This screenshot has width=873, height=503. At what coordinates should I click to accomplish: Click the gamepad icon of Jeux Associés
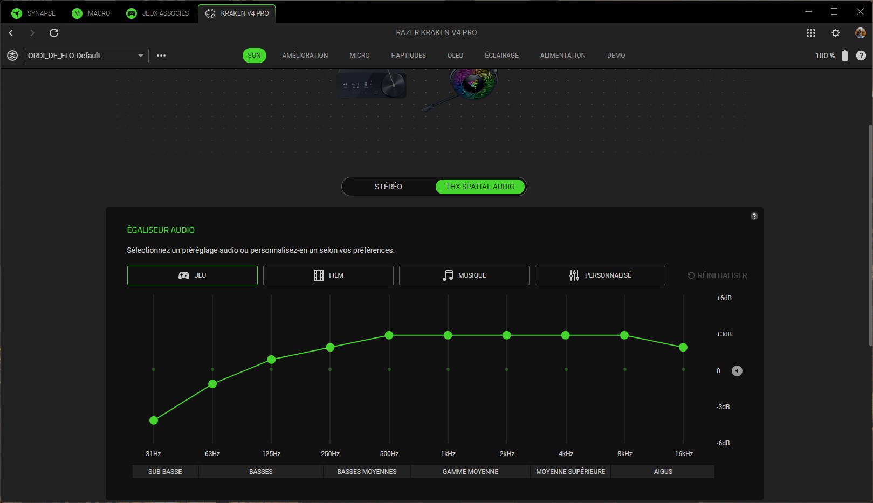pos(132,13)
